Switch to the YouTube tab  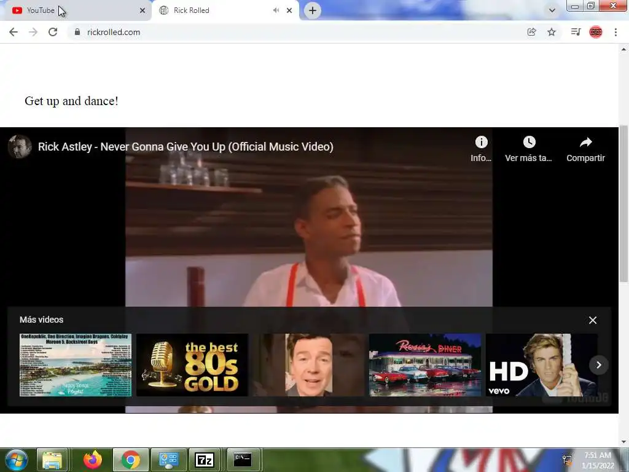pos(75,10)
